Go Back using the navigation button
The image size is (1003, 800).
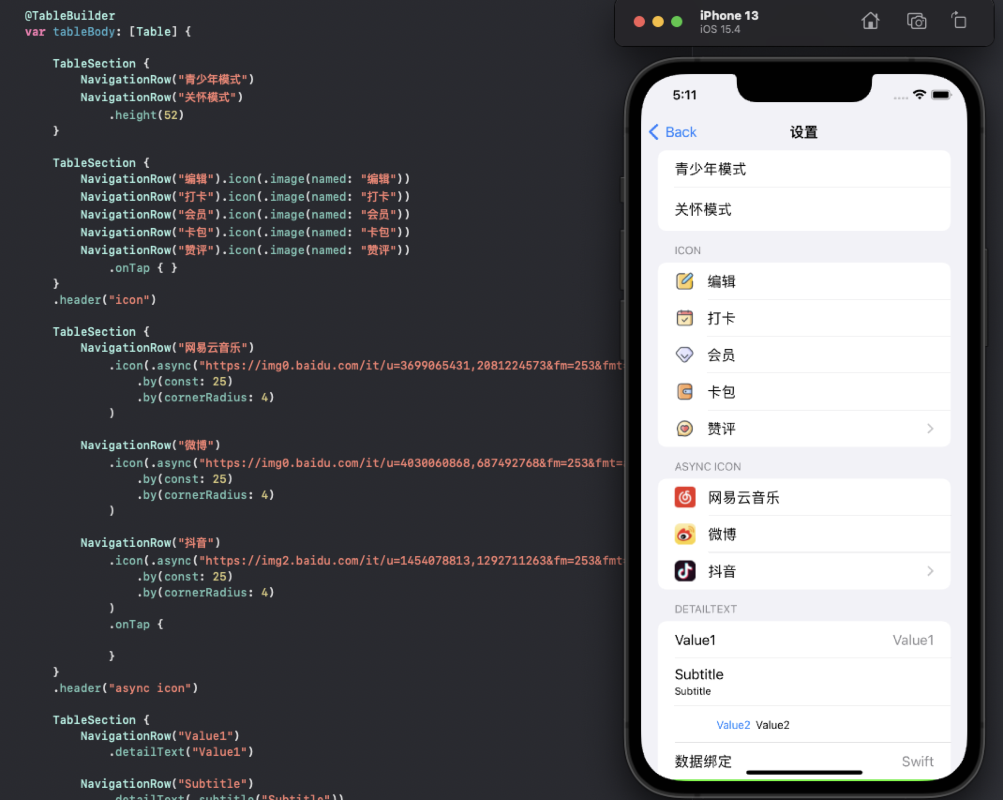[x=673, y=132]
